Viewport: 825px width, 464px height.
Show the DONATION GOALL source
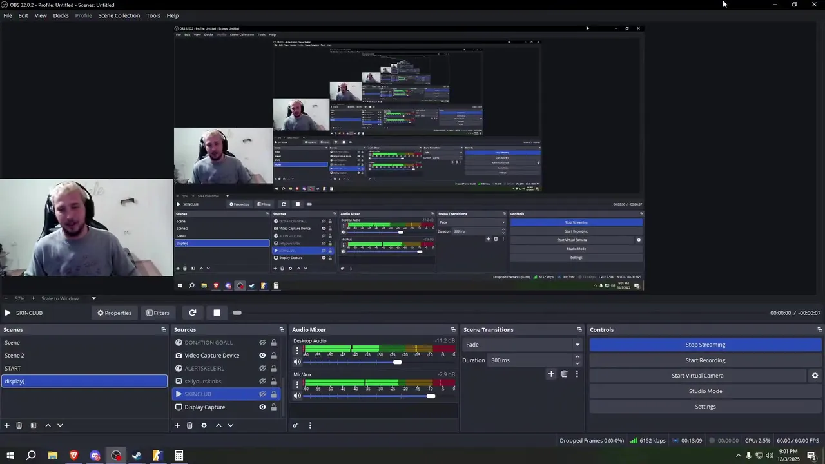pyautogui.click(x=262, y=343)
